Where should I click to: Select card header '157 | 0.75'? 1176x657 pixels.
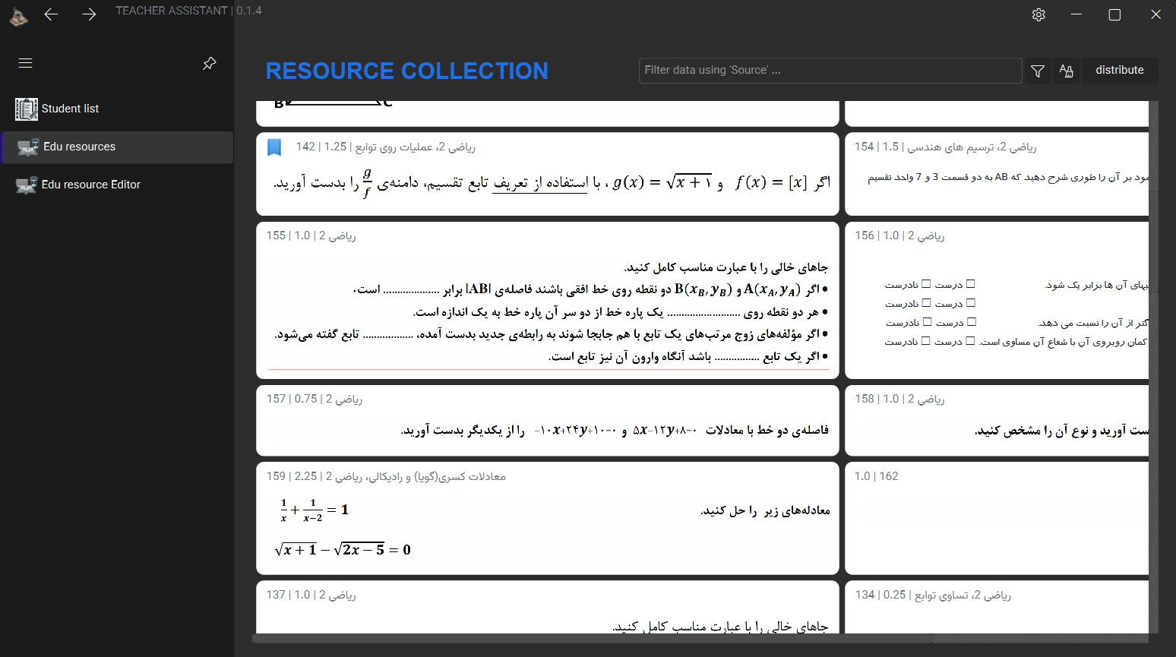315,400
